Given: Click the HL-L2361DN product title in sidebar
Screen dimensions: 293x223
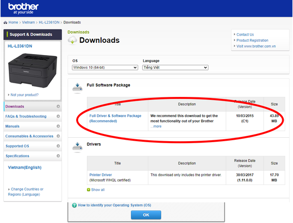Looking at the screenshot, I should pos(20,46).
